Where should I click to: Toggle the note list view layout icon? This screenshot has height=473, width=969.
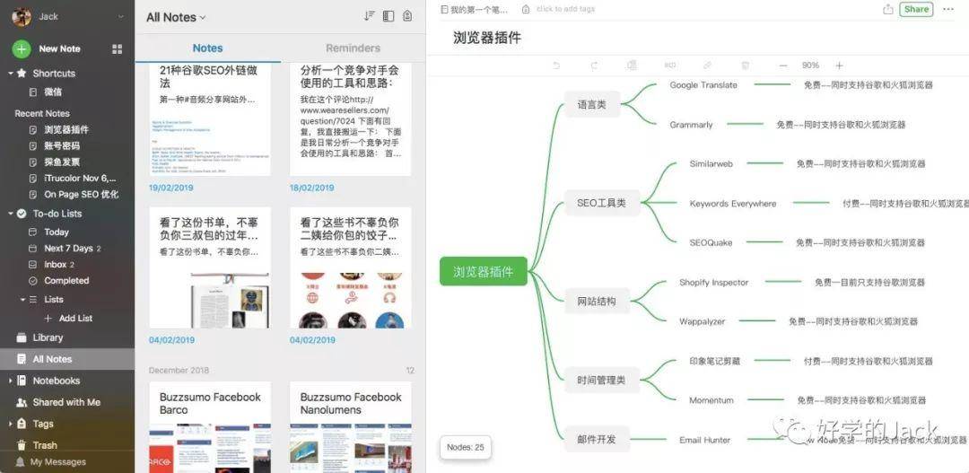click(388, 17)
